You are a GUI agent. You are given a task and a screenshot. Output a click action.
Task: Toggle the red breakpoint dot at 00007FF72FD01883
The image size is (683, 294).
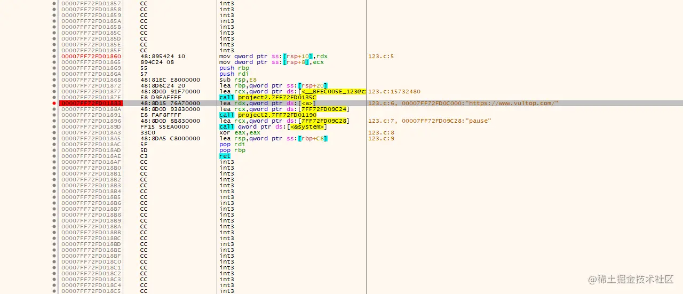click(54, 103)
